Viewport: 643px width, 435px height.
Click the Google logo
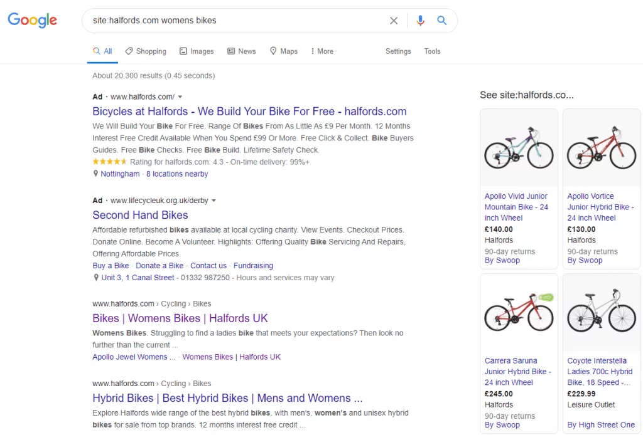(x=32, y=20)
